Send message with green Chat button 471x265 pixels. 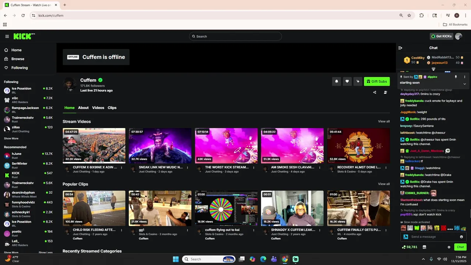[x=460, y=247]
